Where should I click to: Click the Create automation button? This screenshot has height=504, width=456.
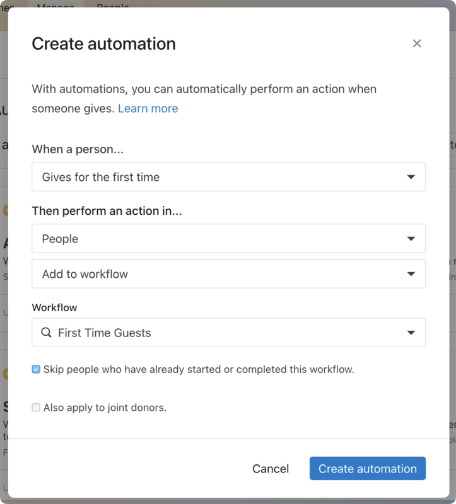[367, 469]
